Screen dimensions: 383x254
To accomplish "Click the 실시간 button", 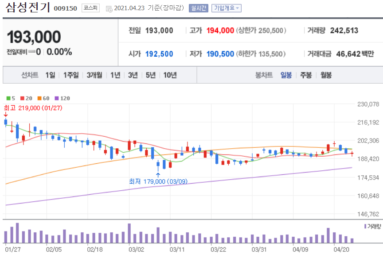I will (x=198, y=8).
